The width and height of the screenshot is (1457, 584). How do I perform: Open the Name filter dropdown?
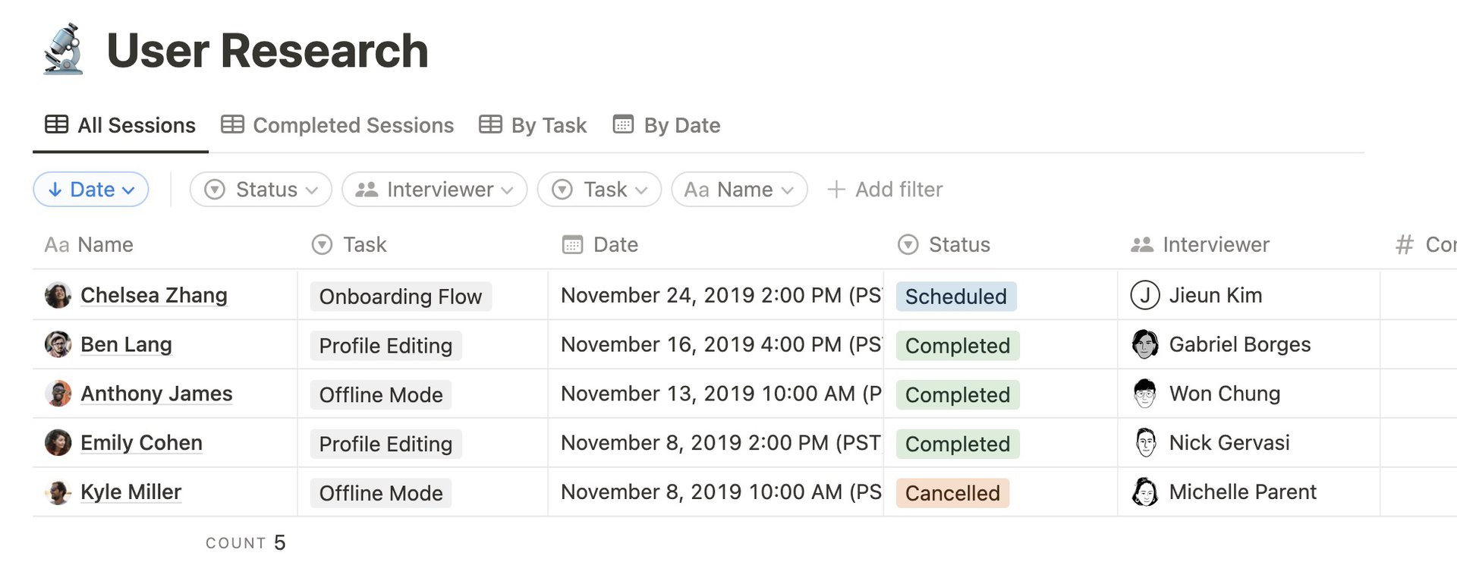pos(738,190)
